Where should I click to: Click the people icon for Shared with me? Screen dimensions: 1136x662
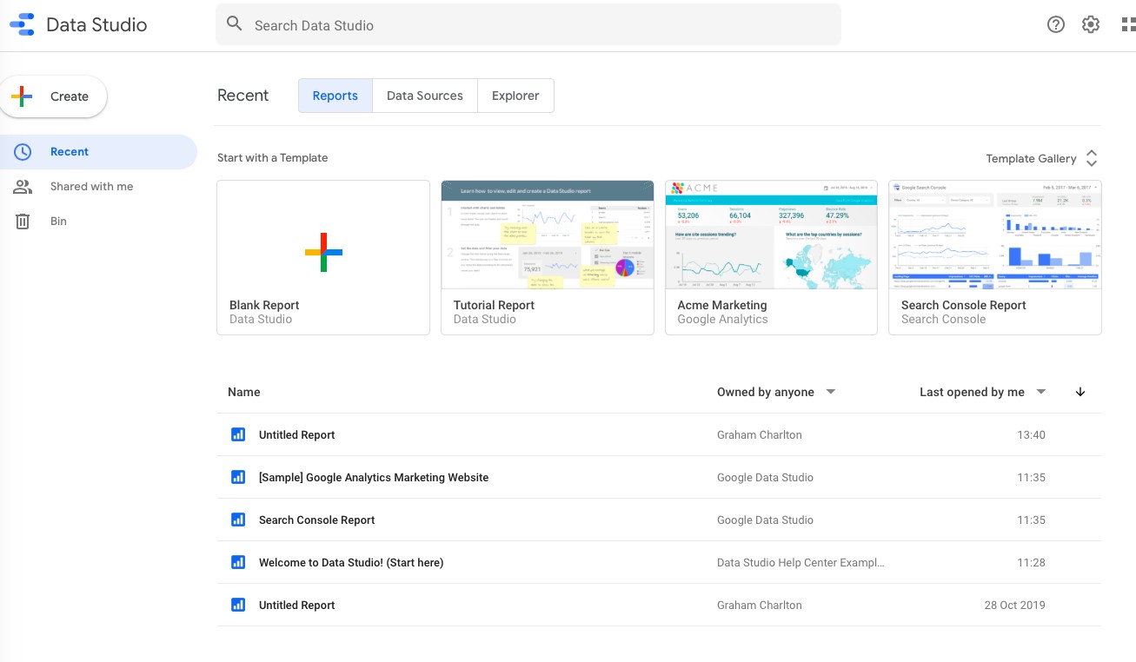coord(23,187)
